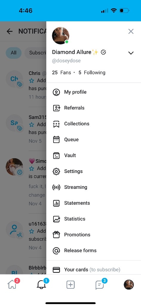Open the messages chat icon
141x307 pixels.
100,285
